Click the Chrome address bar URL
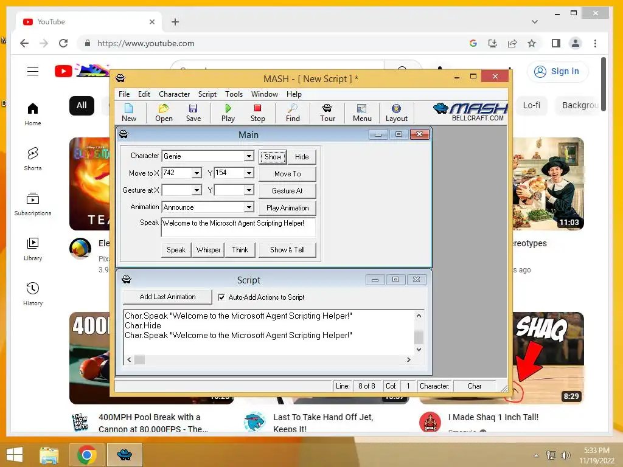This screenshot has height=467, width=623. tap(146, 43)
